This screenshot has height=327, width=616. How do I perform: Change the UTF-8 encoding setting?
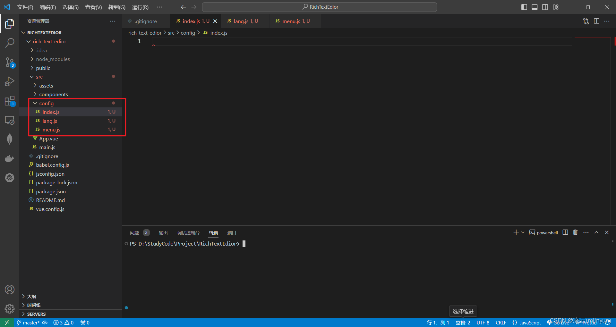click(x=483, y=323)
